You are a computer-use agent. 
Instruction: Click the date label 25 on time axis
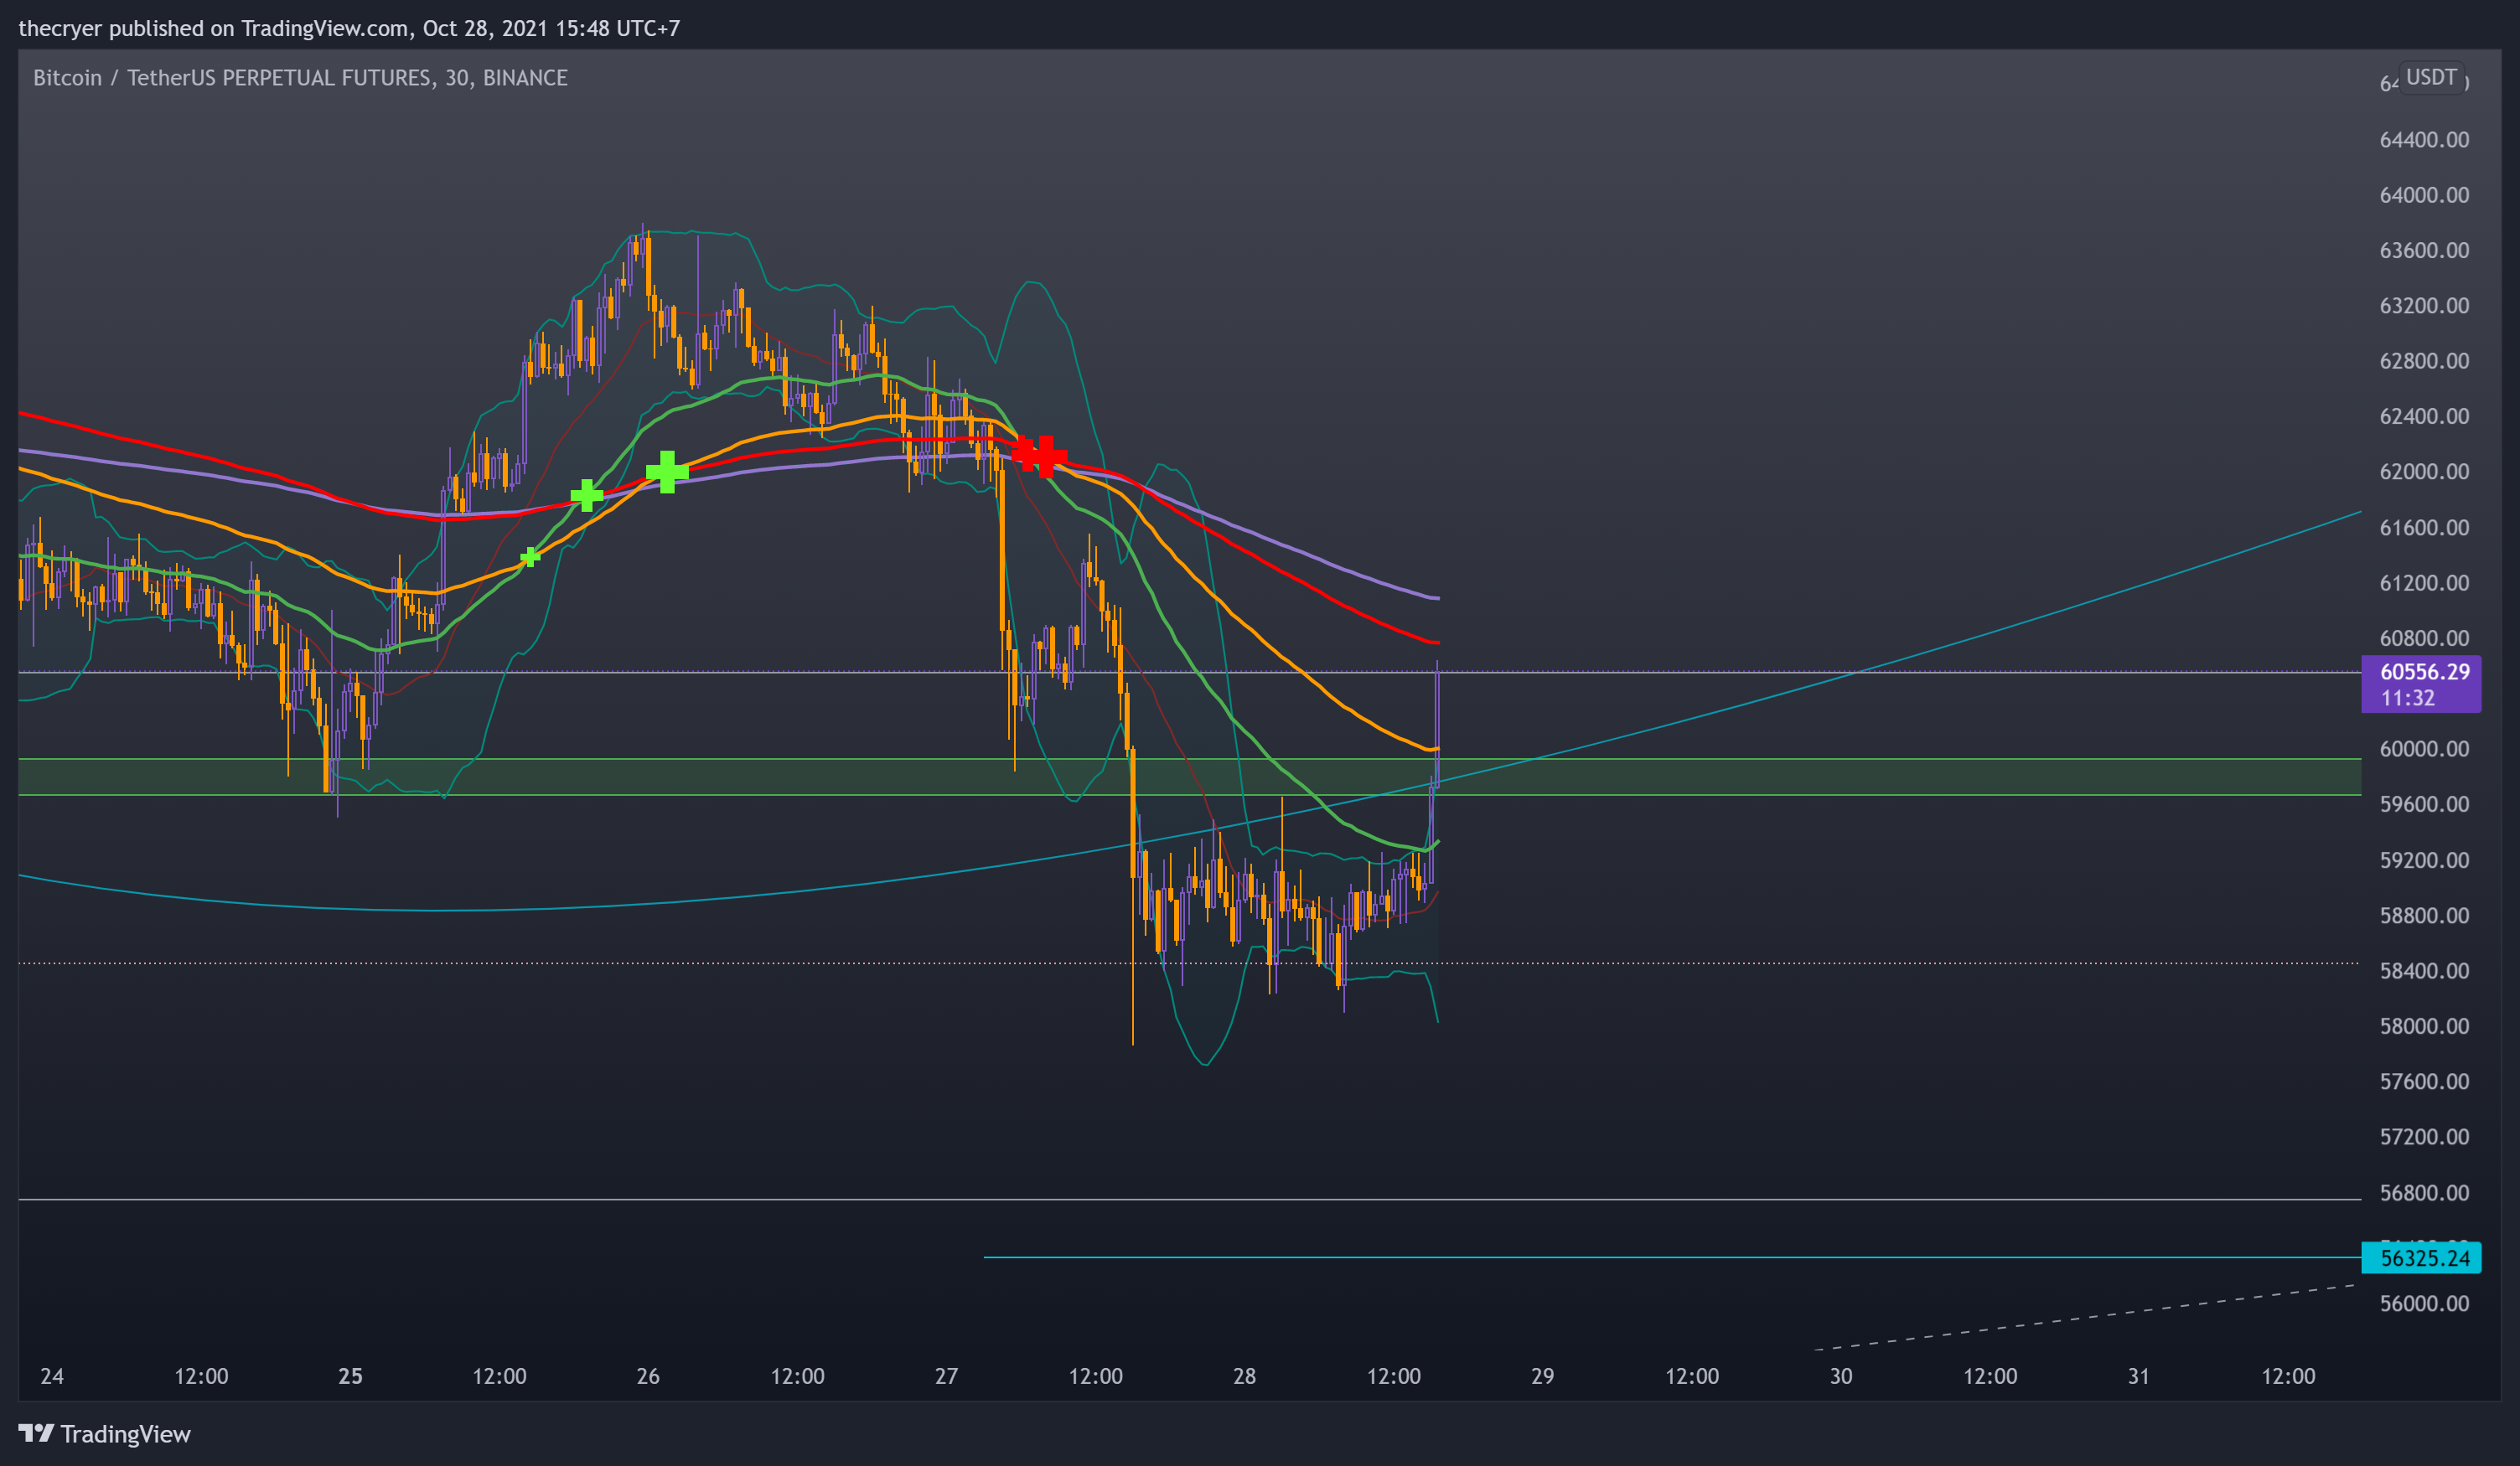coord(350,1377)
